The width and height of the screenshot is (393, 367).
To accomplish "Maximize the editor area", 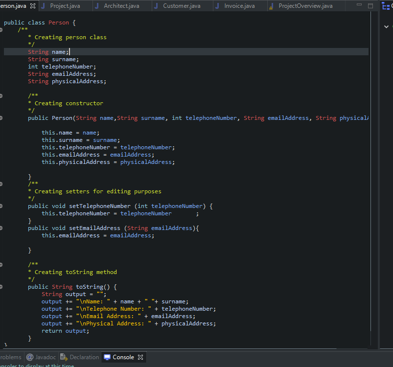I will [x=370, y=6].
